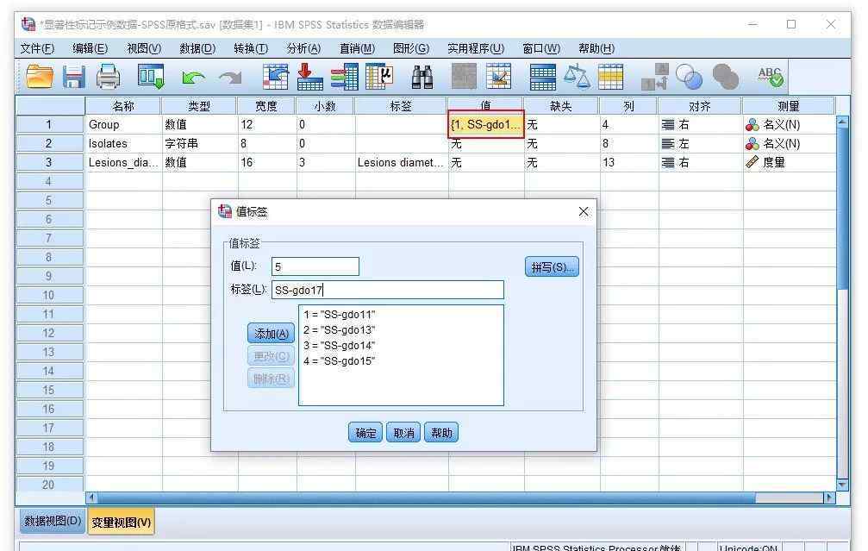Select the 2 = "SS-gdo13" list entry
Screen dimensions: 868x551
pos(340,330)
